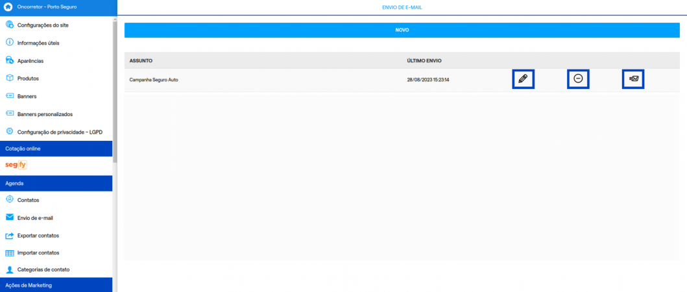Click the Agenda section header
The image size is (687, 292).
(x=56, y=183)
